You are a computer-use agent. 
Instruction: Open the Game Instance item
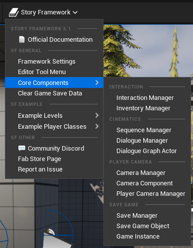point(147,237)
